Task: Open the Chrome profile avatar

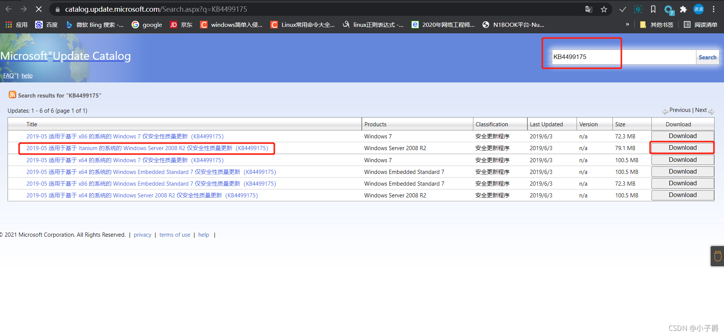Action: pyautogui.click(x=698, y=9)
